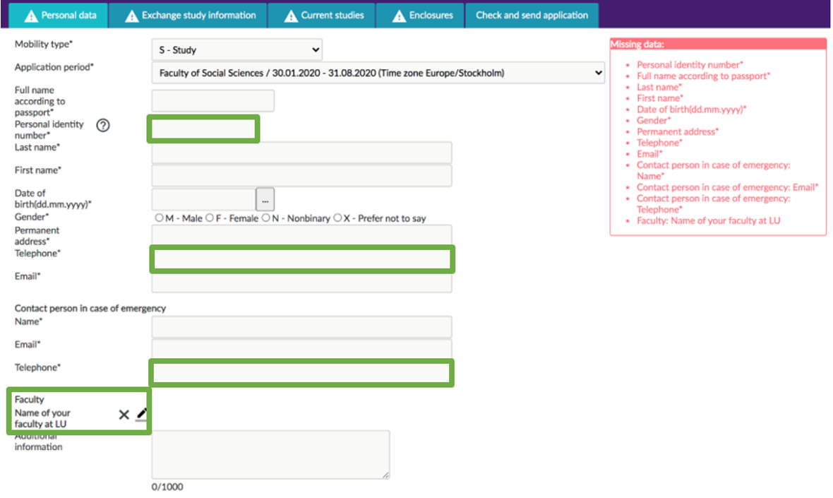The image size is (833, 498).
Task: Open the Current studies tab
Action: [323, 16]
